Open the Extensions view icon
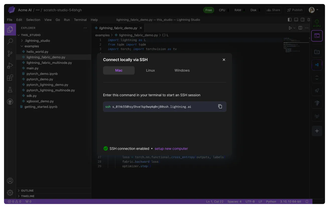Image resolution: width=329 pixels, height=208 pixels. [10, 78]
